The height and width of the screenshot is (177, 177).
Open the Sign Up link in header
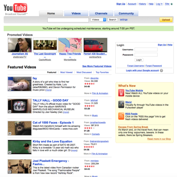click(121, 4)
